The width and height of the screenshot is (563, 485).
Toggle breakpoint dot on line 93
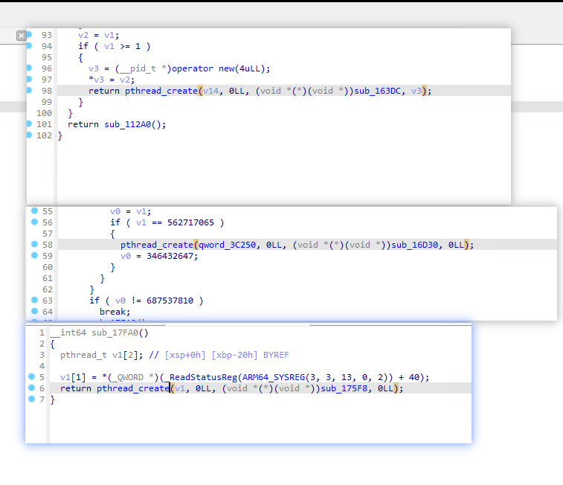tap(30, 34)
